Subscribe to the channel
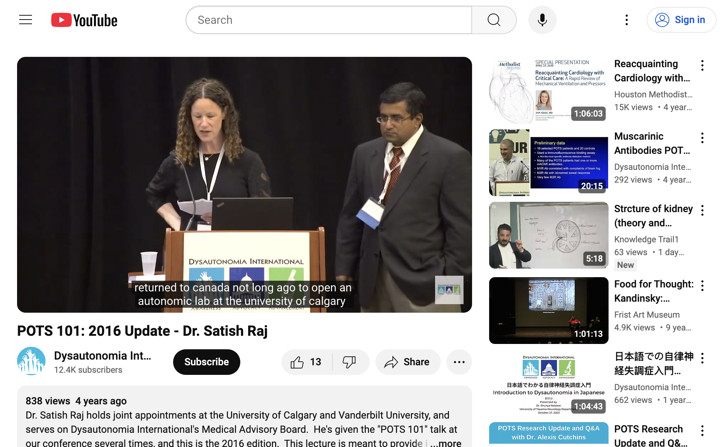The height and width of the screenshot is (447, 728). (x=207, y=362)
